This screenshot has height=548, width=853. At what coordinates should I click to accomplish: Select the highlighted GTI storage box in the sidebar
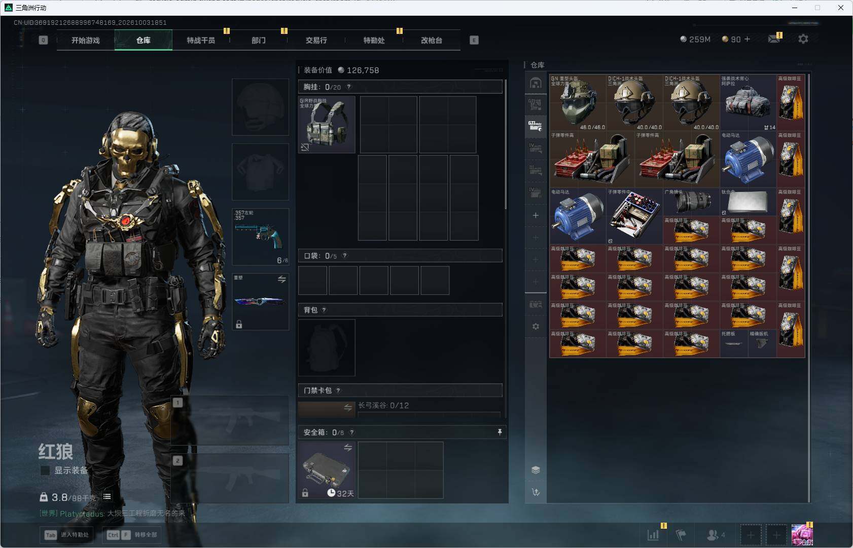pos(536,126)
